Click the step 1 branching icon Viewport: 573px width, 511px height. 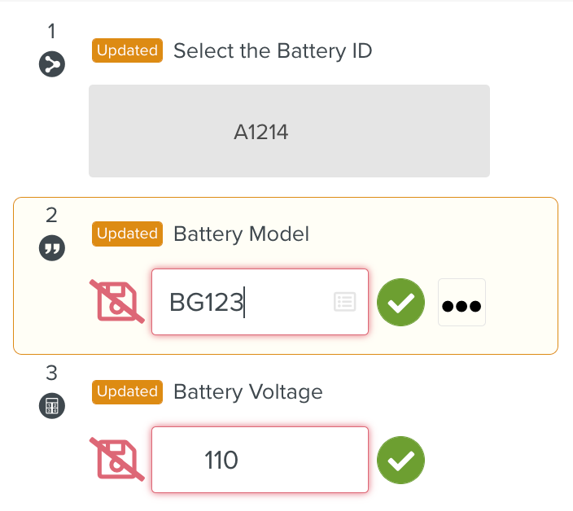pyautogui.click(x=51, y=64)
